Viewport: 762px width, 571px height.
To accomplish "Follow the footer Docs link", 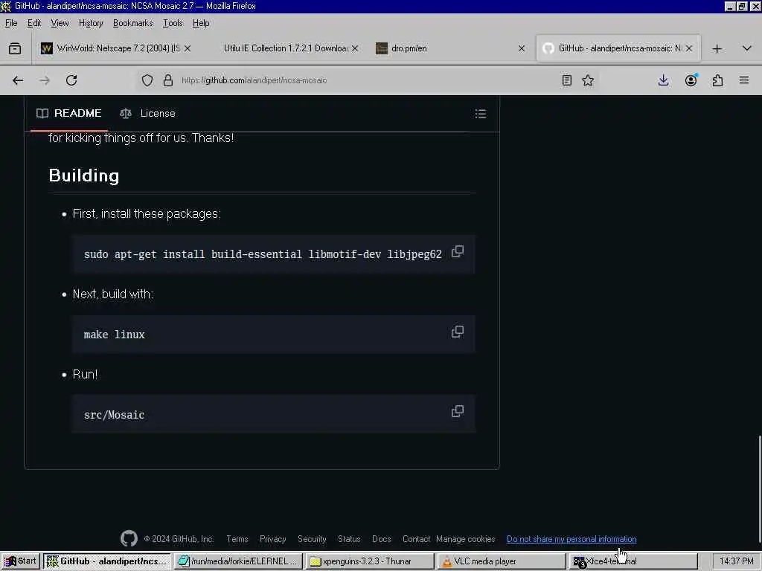I will coord(382,539).
